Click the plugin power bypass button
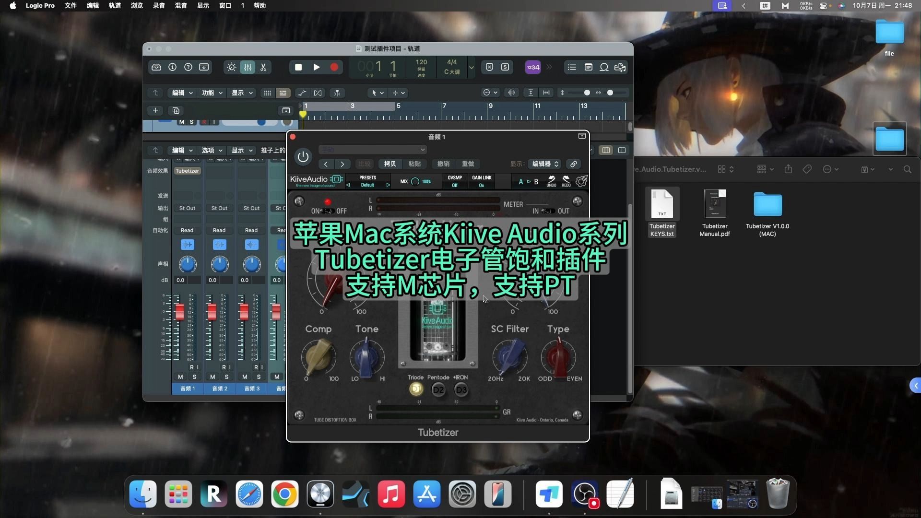Viewport: 921px width, 518px height. [x=303, y=156]
